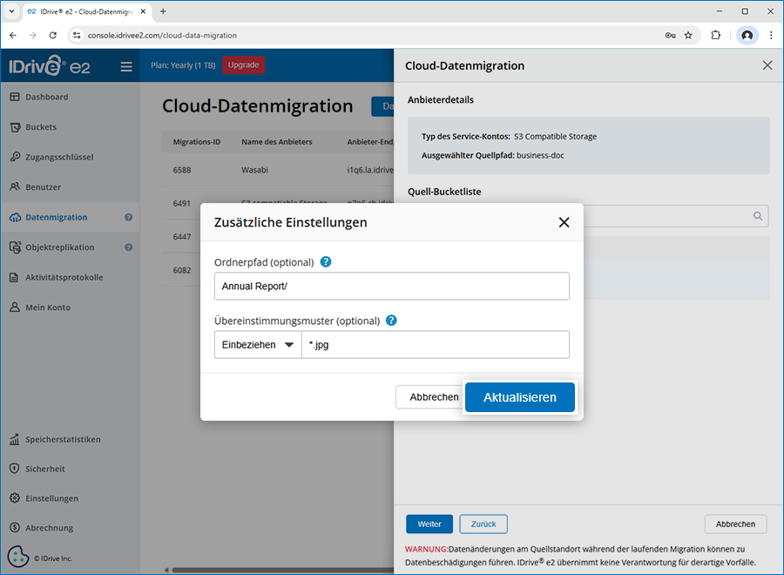Screen dimensions: 784x575
Task: Open the Chrome tab search dropdown
Action: pos(11,11)
